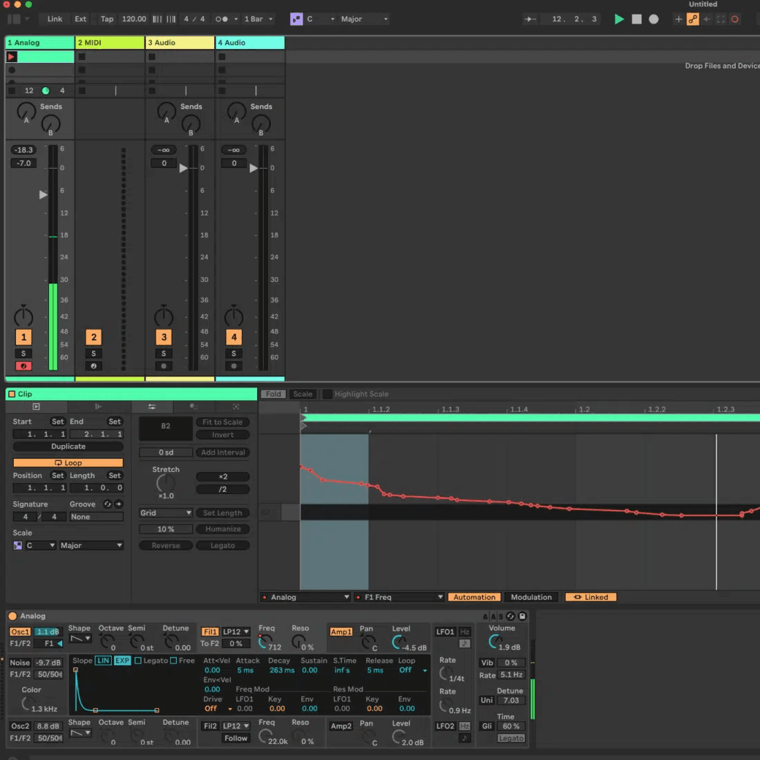Open the 1 Bar quantization dropdown
The height and width of the screenshot is (760, 760).
pyautogui.click(x=258, y=19)
